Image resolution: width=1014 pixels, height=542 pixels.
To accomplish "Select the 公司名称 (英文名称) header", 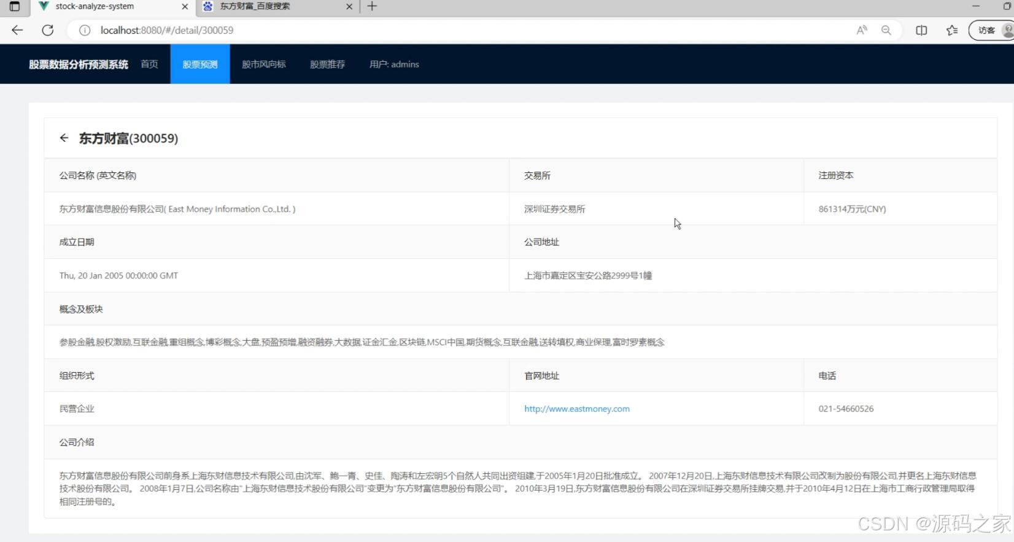I will coord(98,175).
